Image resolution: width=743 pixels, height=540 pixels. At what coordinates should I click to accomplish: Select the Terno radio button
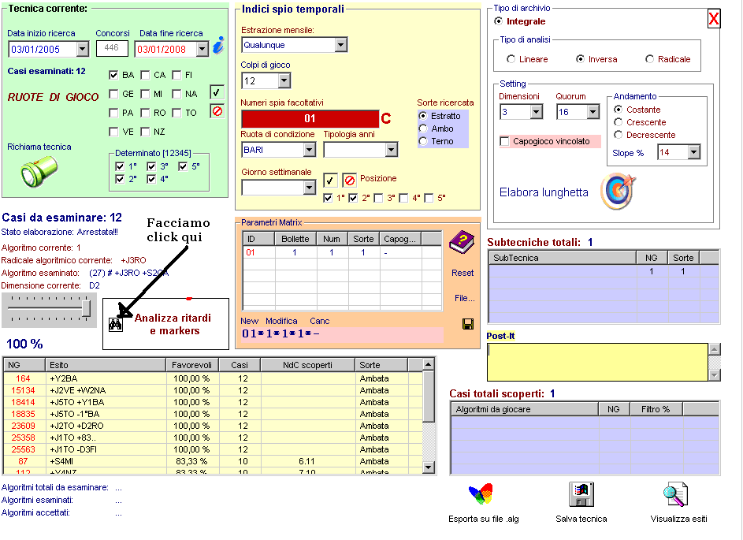point(423,141)
